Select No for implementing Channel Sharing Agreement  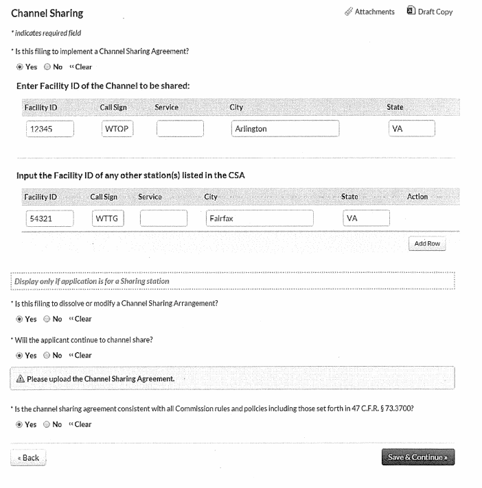click(47, 67)
